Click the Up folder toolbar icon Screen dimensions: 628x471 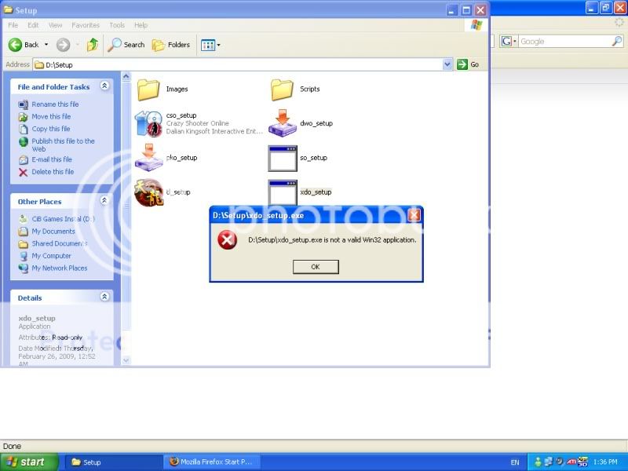coord(93,45)
